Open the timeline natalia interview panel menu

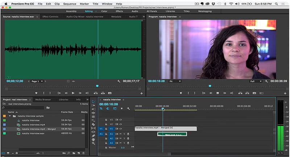click(123, 100)
